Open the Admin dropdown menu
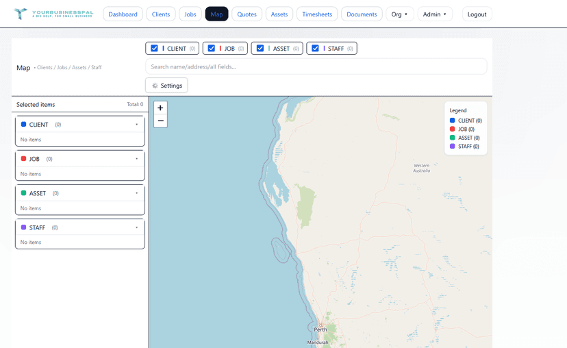 click(x=435, y=14)
